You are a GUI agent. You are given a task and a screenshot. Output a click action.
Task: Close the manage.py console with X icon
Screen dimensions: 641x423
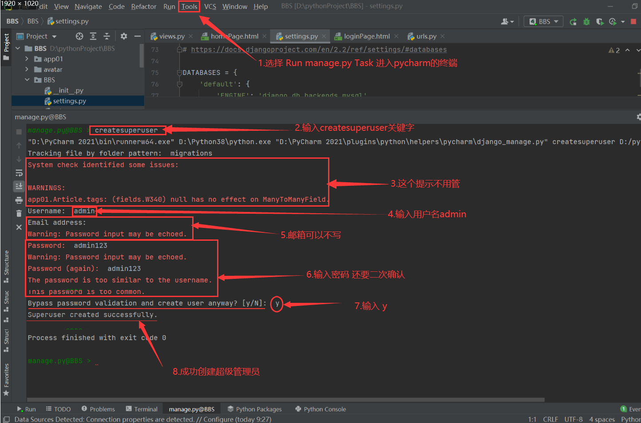pyautogui.click(x=19, y=227)
